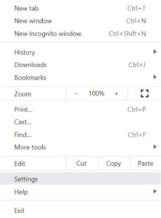Open a New tab
Screen dimensions: 161x218
click(80, 8)
